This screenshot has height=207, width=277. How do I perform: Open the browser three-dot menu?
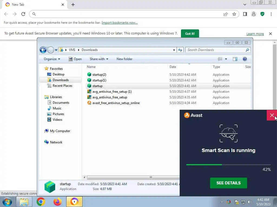271,14
